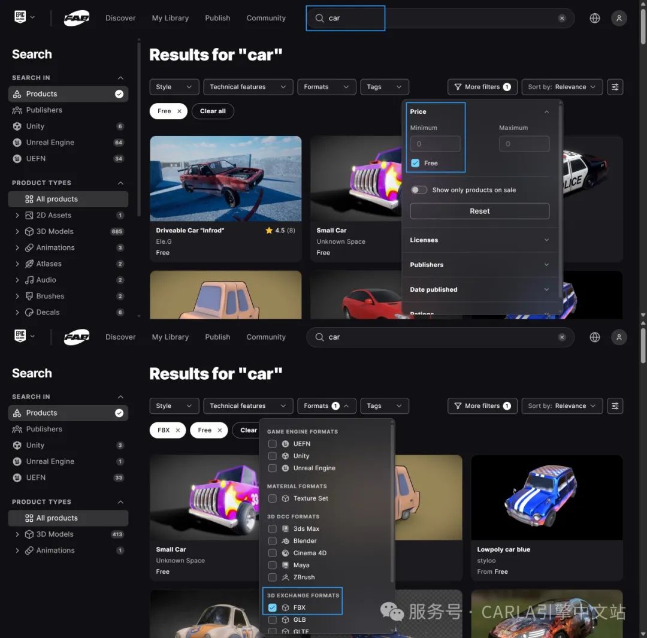Select Unreal Engine with count 64
Image resolution: width=647 pixels, height=638 pixels.
tap(68, 143)
